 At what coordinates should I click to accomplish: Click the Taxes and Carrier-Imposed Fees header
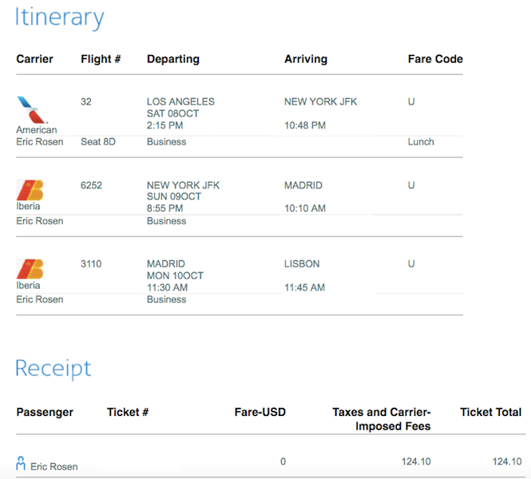(382, 419)
